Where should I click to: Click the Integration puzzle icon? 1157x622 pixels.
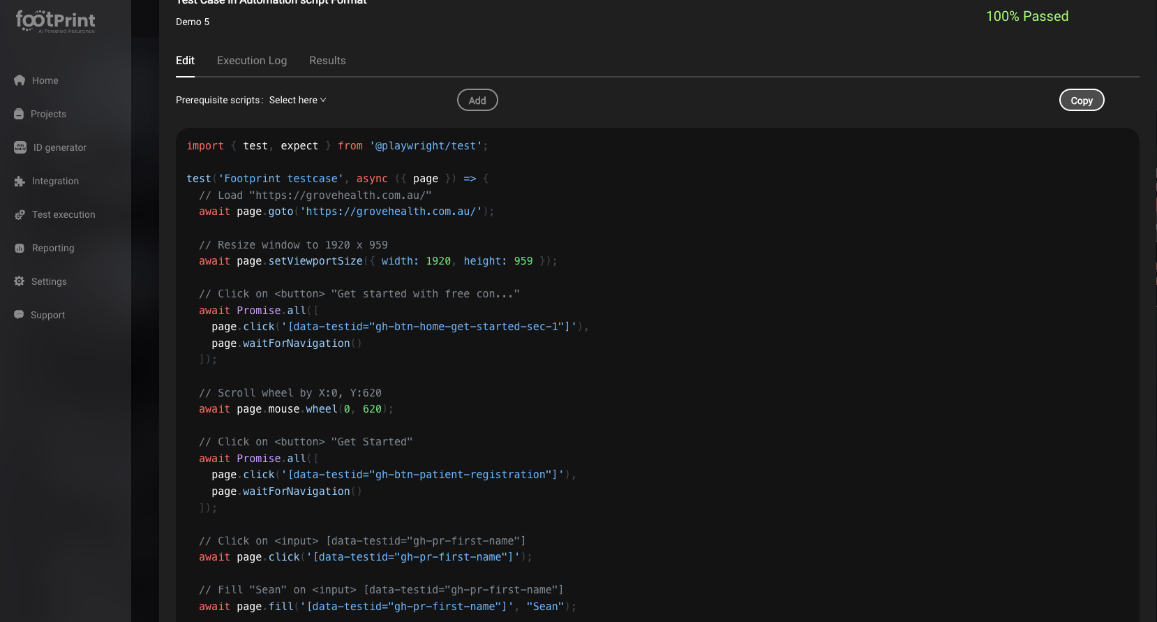[x=20, y=181]
